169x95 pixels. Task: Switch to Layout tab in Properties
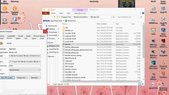pos(34,38)
